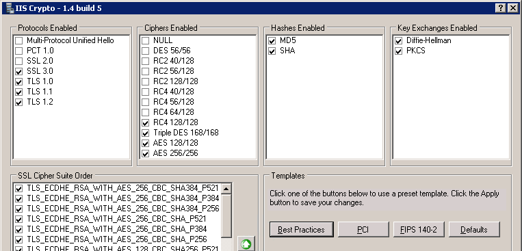Disable Diffie-Hellman key exchange
This screenshot has width=522, height=251.
click(x=398, y=40)
